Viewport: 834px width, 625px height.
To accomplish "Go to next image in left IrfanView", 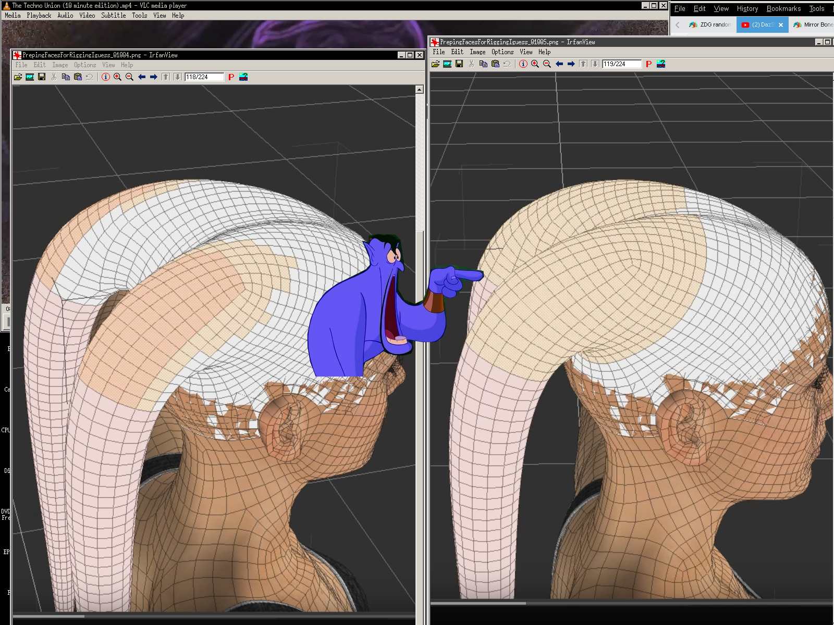I will tap(154, 77).
